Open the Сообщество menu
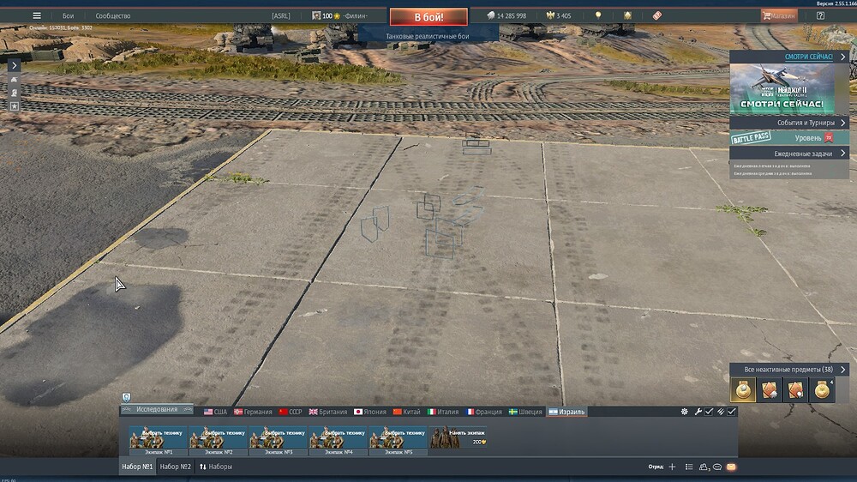The width and height of the screenshot is (857, 482). (x=112, y=15)
